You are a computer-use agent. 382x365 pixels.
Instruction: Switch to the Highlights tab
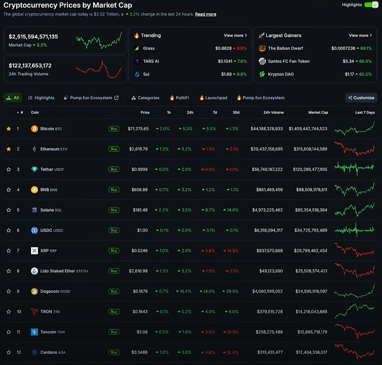click(x=41, y=98)
